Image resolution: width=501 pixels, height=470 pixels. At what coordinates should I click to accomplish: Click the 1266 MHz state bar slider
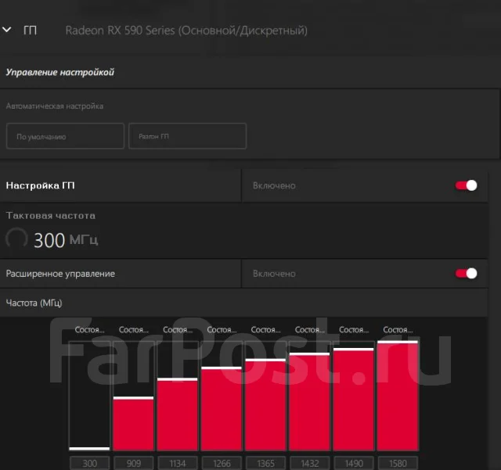222,396
